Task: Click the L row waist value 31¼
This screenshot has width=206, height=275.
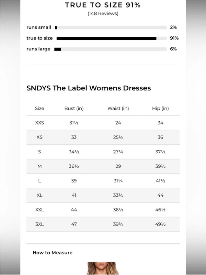Action: [x=118, y=181]
